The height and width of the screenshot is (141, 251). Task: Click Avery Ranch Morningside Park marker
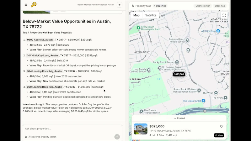(138, 28)
